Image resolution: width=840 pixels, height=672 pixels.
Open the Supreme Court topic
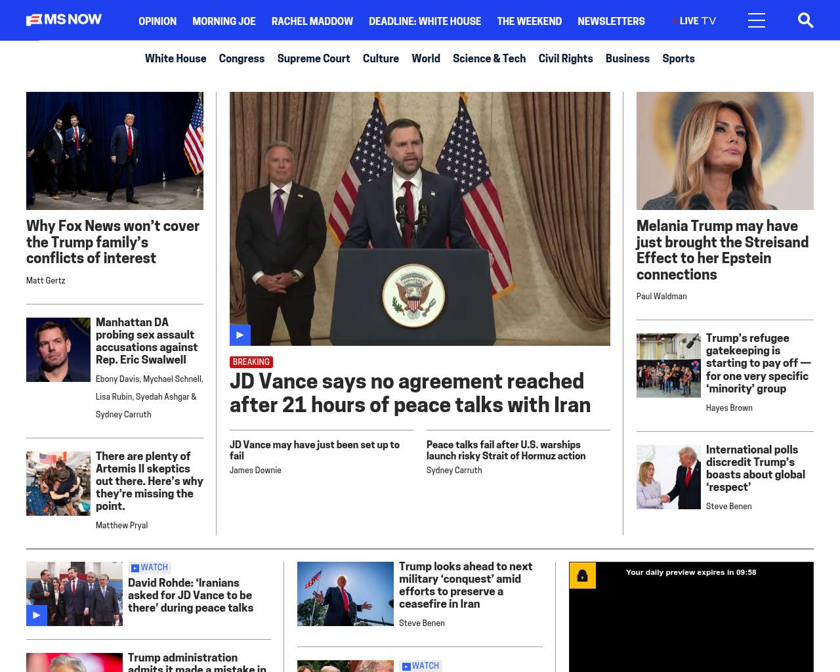[314, 58]
